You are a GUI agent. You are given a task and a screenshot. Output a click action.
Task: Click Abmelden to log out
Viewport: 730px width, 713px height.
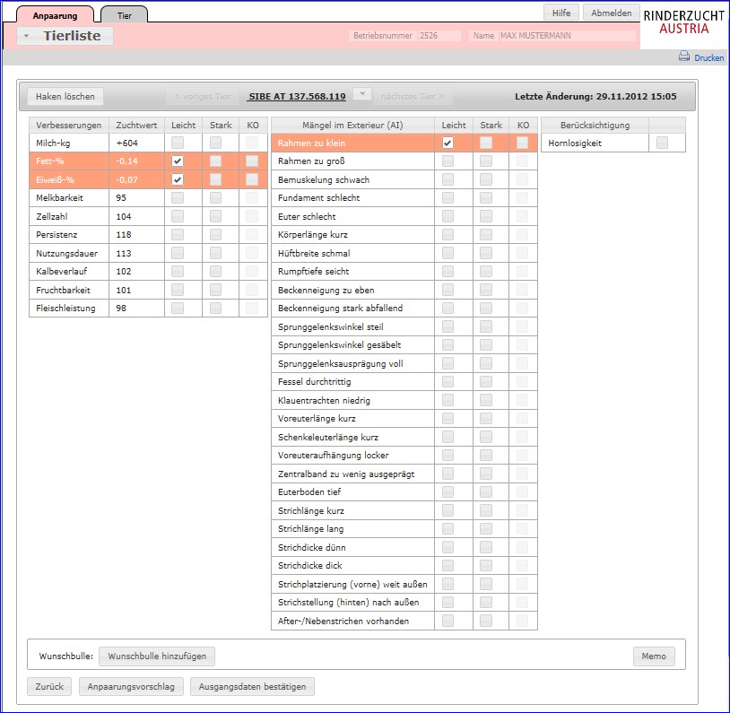pos(612,13)
